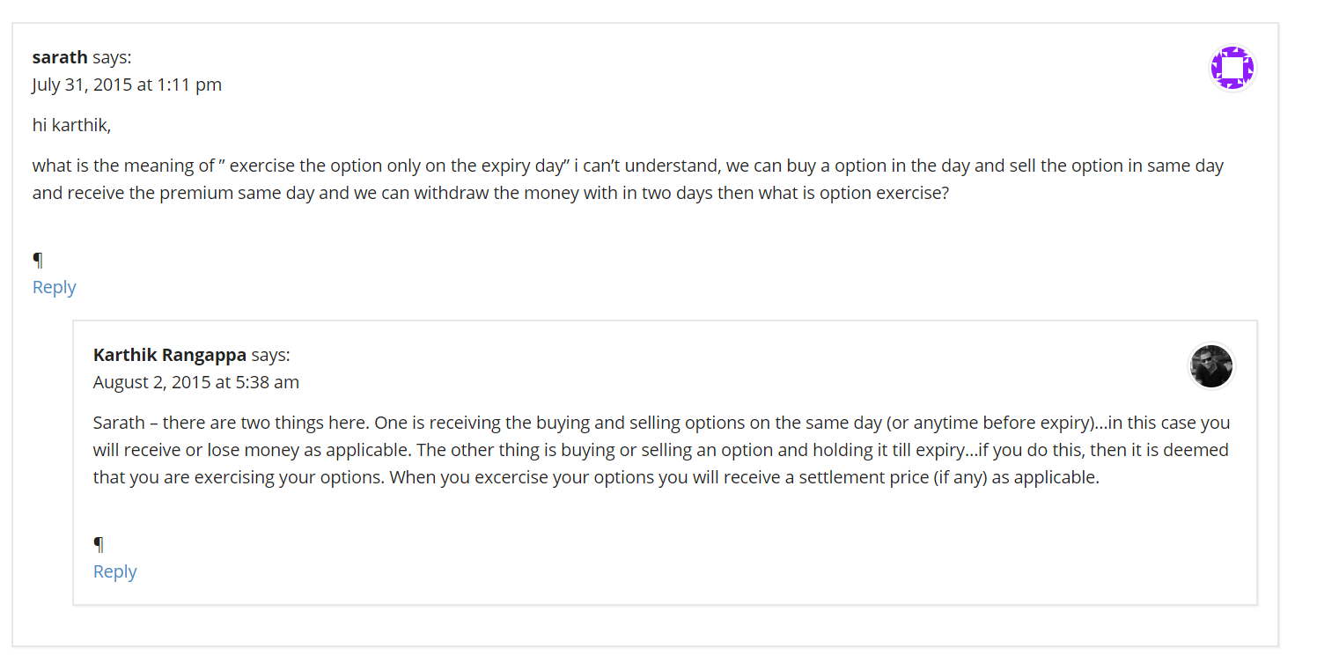Click Karthik's answer paragraph starting 'Sarath –'

pyautogui.click(x=661, y=450)
